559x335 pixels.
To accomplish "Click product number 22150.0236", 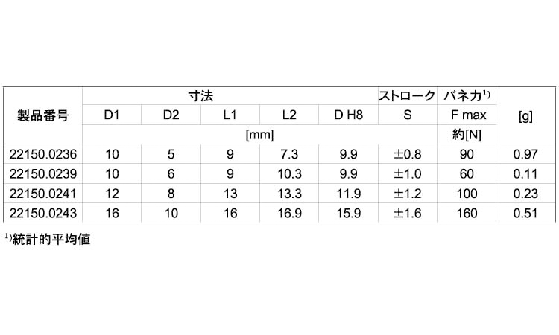I will [x=43, y=154].
